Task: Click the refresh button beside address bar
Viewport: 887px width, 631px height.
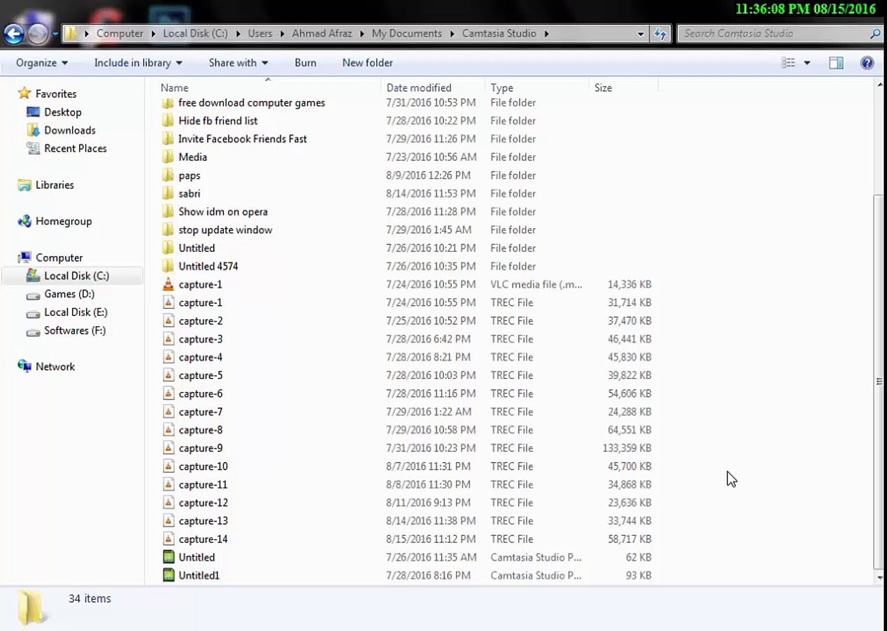Action: pyautogui.click(x=660, y=34)
